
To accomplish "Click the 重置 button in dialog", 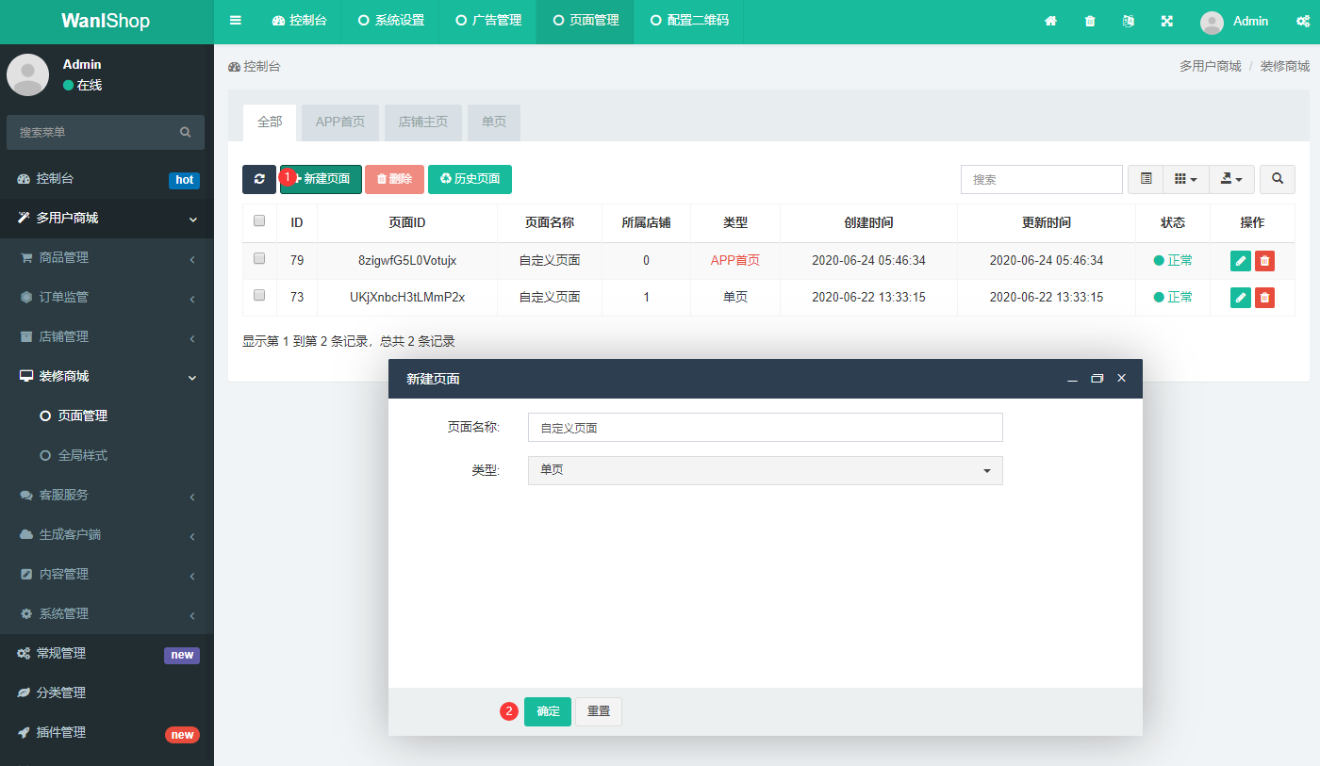I will [599, 711].
